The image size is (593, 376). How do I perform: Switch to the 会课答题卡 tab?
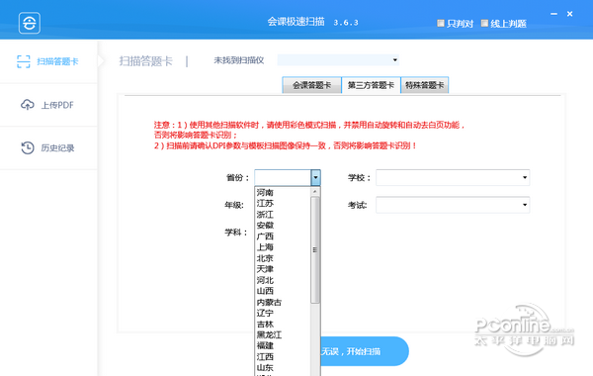coord(311,85)
